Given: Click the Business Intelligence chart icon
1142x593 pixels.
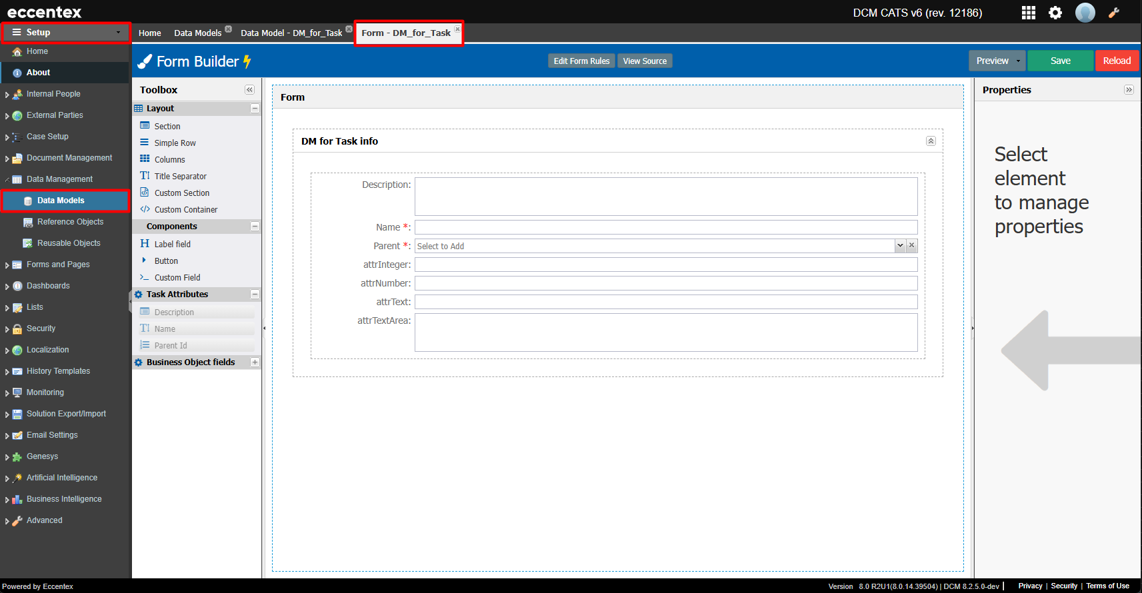Looking at the screenshot, I should tap(17, 500).
